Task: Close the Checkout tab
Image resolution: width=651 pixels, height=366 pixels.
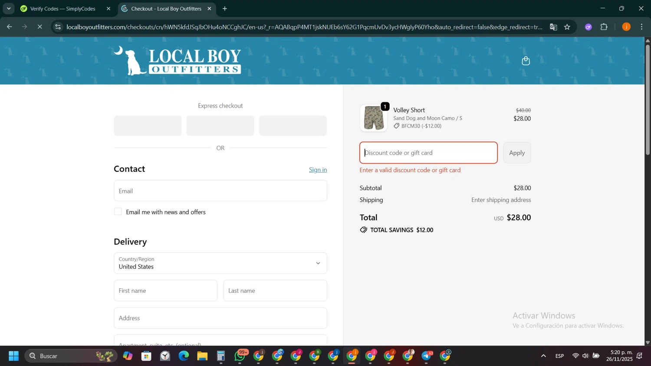Action: (x=209, y=9)
